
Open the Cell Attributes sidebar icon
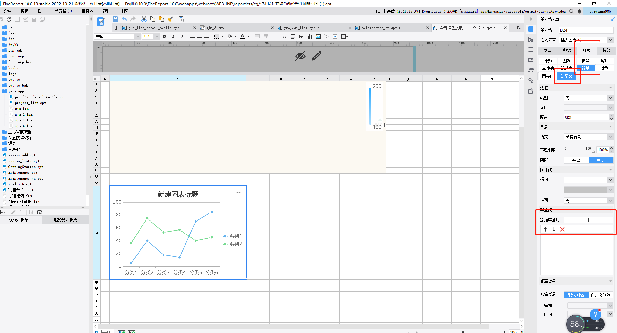click(x=531, y=39)
